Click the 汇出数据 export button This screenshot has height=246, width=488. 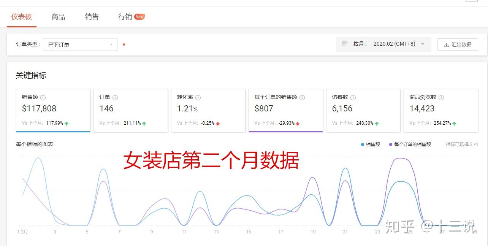point(458,44)
